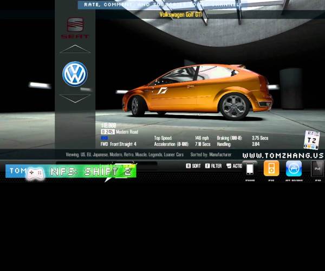Click the down arrow below Volkswagen logo
The width and height of the screenshot is (325, 271).
point(75,99)
